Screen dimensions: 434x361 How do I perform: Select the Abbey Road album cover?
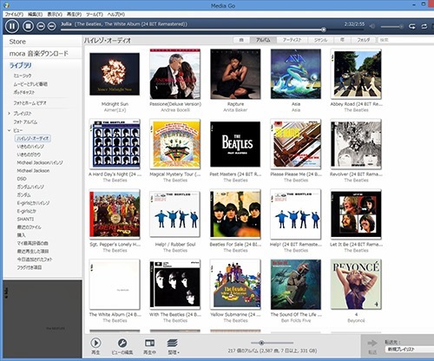pyautogui.click(x=356, y=74)
